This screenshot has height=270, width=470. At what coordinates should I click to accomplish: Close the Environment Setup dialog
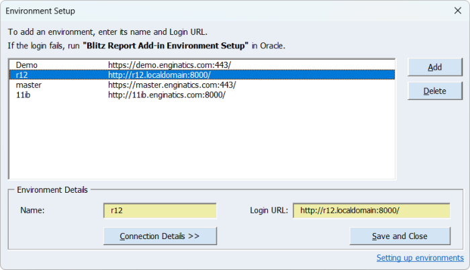coord(457,11)
